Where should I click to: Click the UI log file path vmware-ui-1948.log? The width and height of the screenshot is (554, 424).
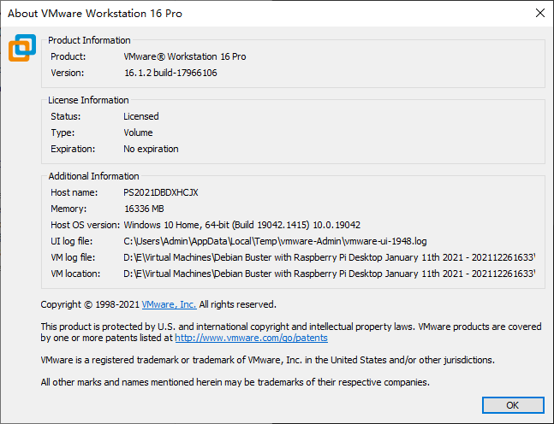[x=275, y=241]
